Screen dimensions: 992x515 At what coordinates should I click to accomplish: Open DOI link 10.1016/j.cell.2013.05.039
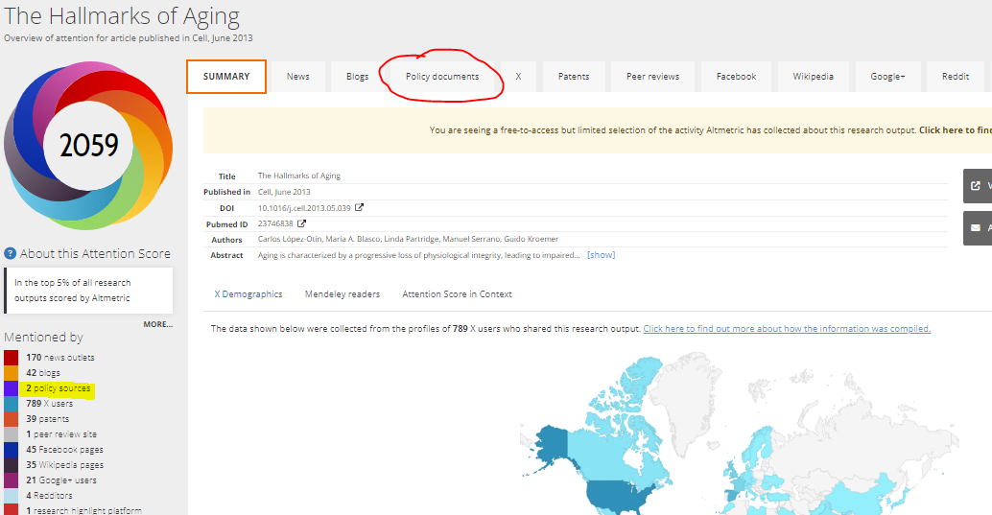(x=304, y=207)
